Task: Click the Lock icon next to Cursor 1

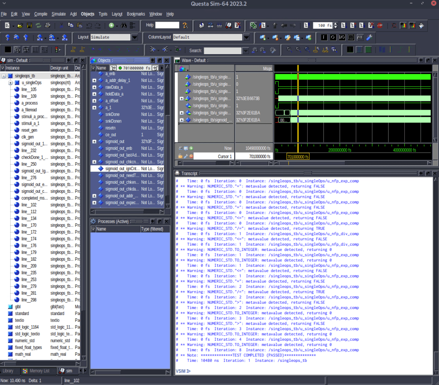Action: 180,156
